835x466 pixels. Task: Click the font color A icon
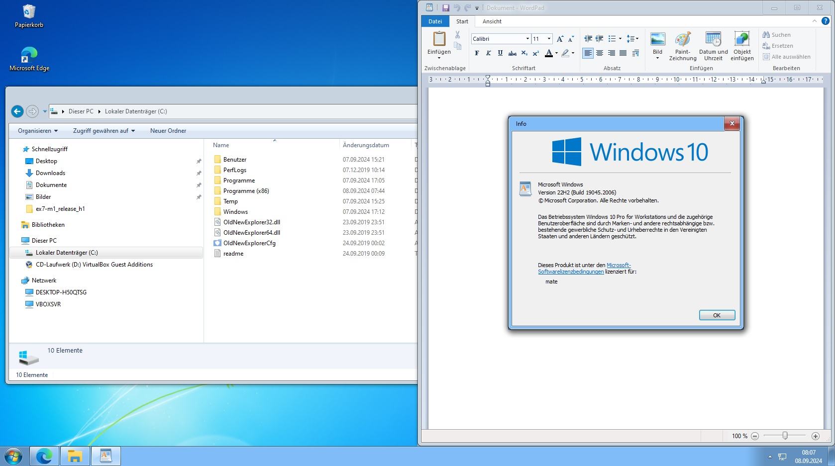(x=549, y=53)
